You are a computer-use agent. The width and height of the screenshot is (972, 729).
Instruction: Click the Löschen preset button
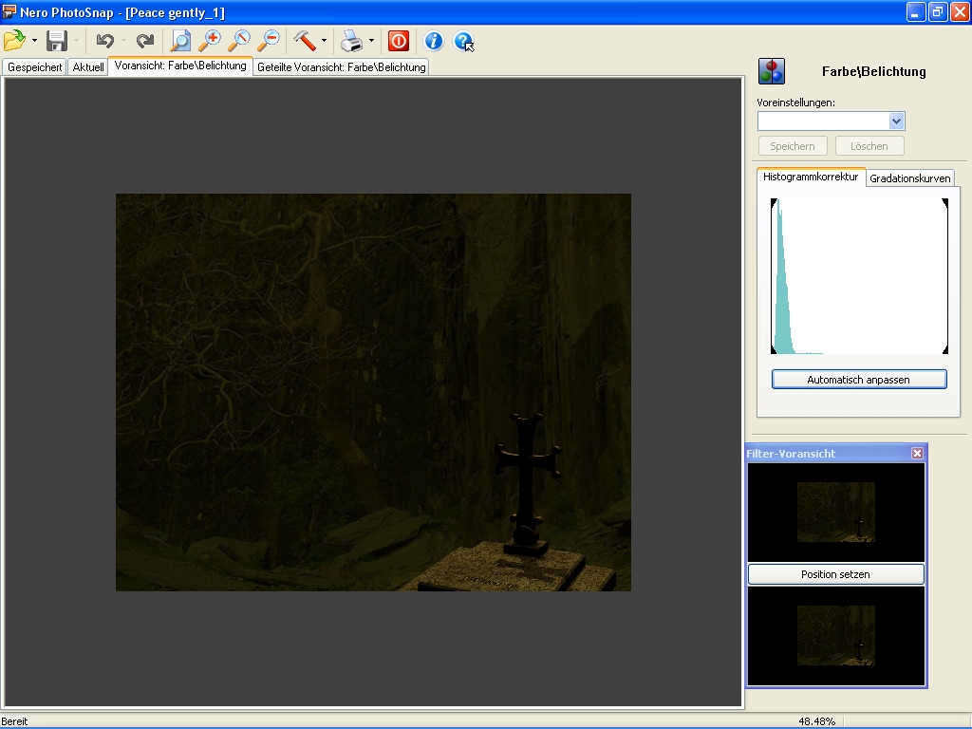click(x=869, y=146)
